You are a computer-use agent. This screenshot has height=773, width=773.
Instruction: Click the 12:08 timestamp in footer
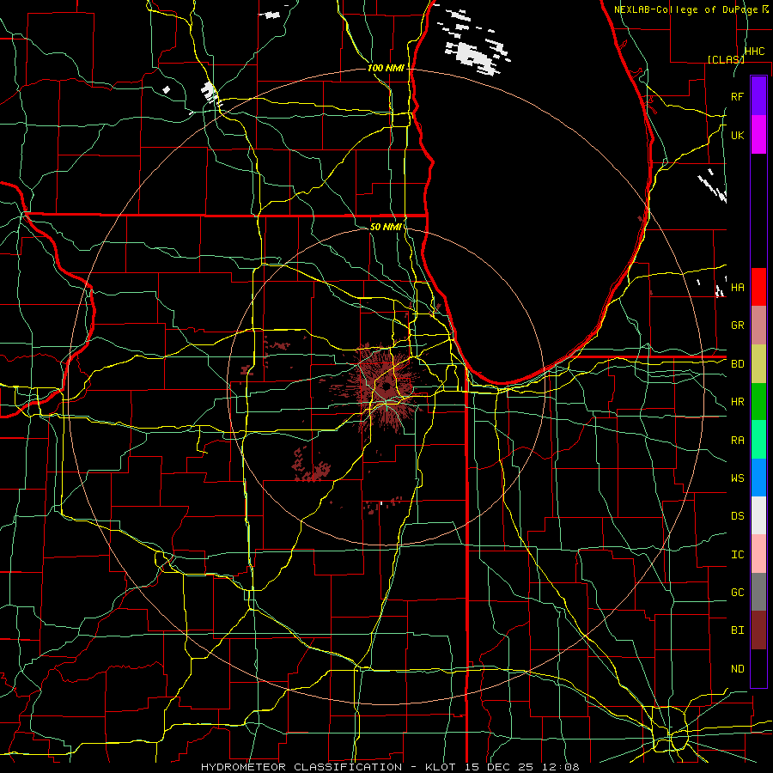tap(559, 767)
